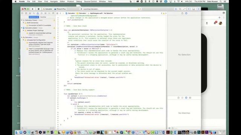The height and width of the screenshot is (135, 241).
Task: Open the Debug navigator
Action: click(x=45, y=13)
